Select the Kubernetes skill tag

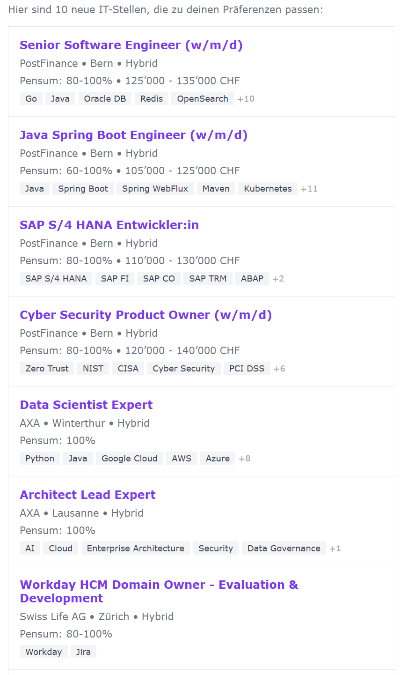point(268,188)
